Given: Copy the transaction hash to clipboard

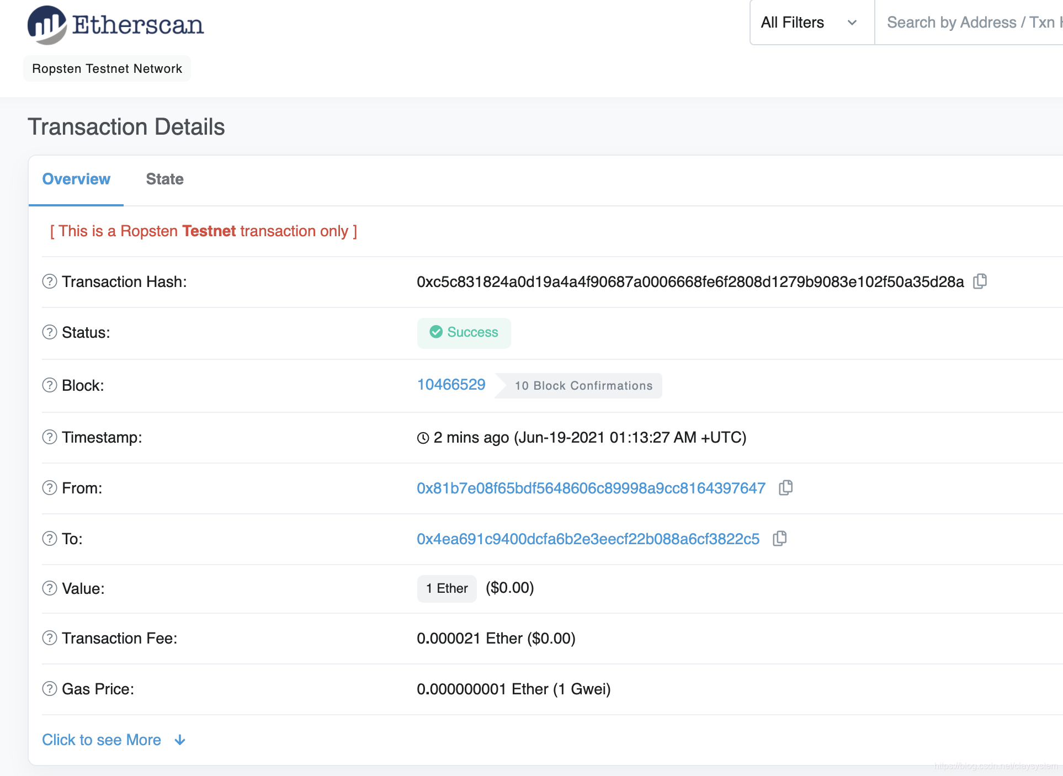Looking at the screenshot, I should (x=980, y=281).
